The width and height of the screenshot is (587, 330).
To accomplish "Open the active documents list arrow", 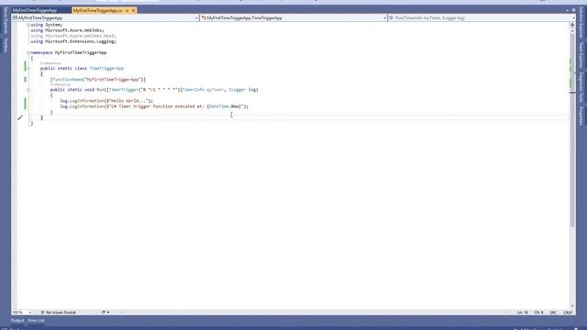I will (568, 10).
